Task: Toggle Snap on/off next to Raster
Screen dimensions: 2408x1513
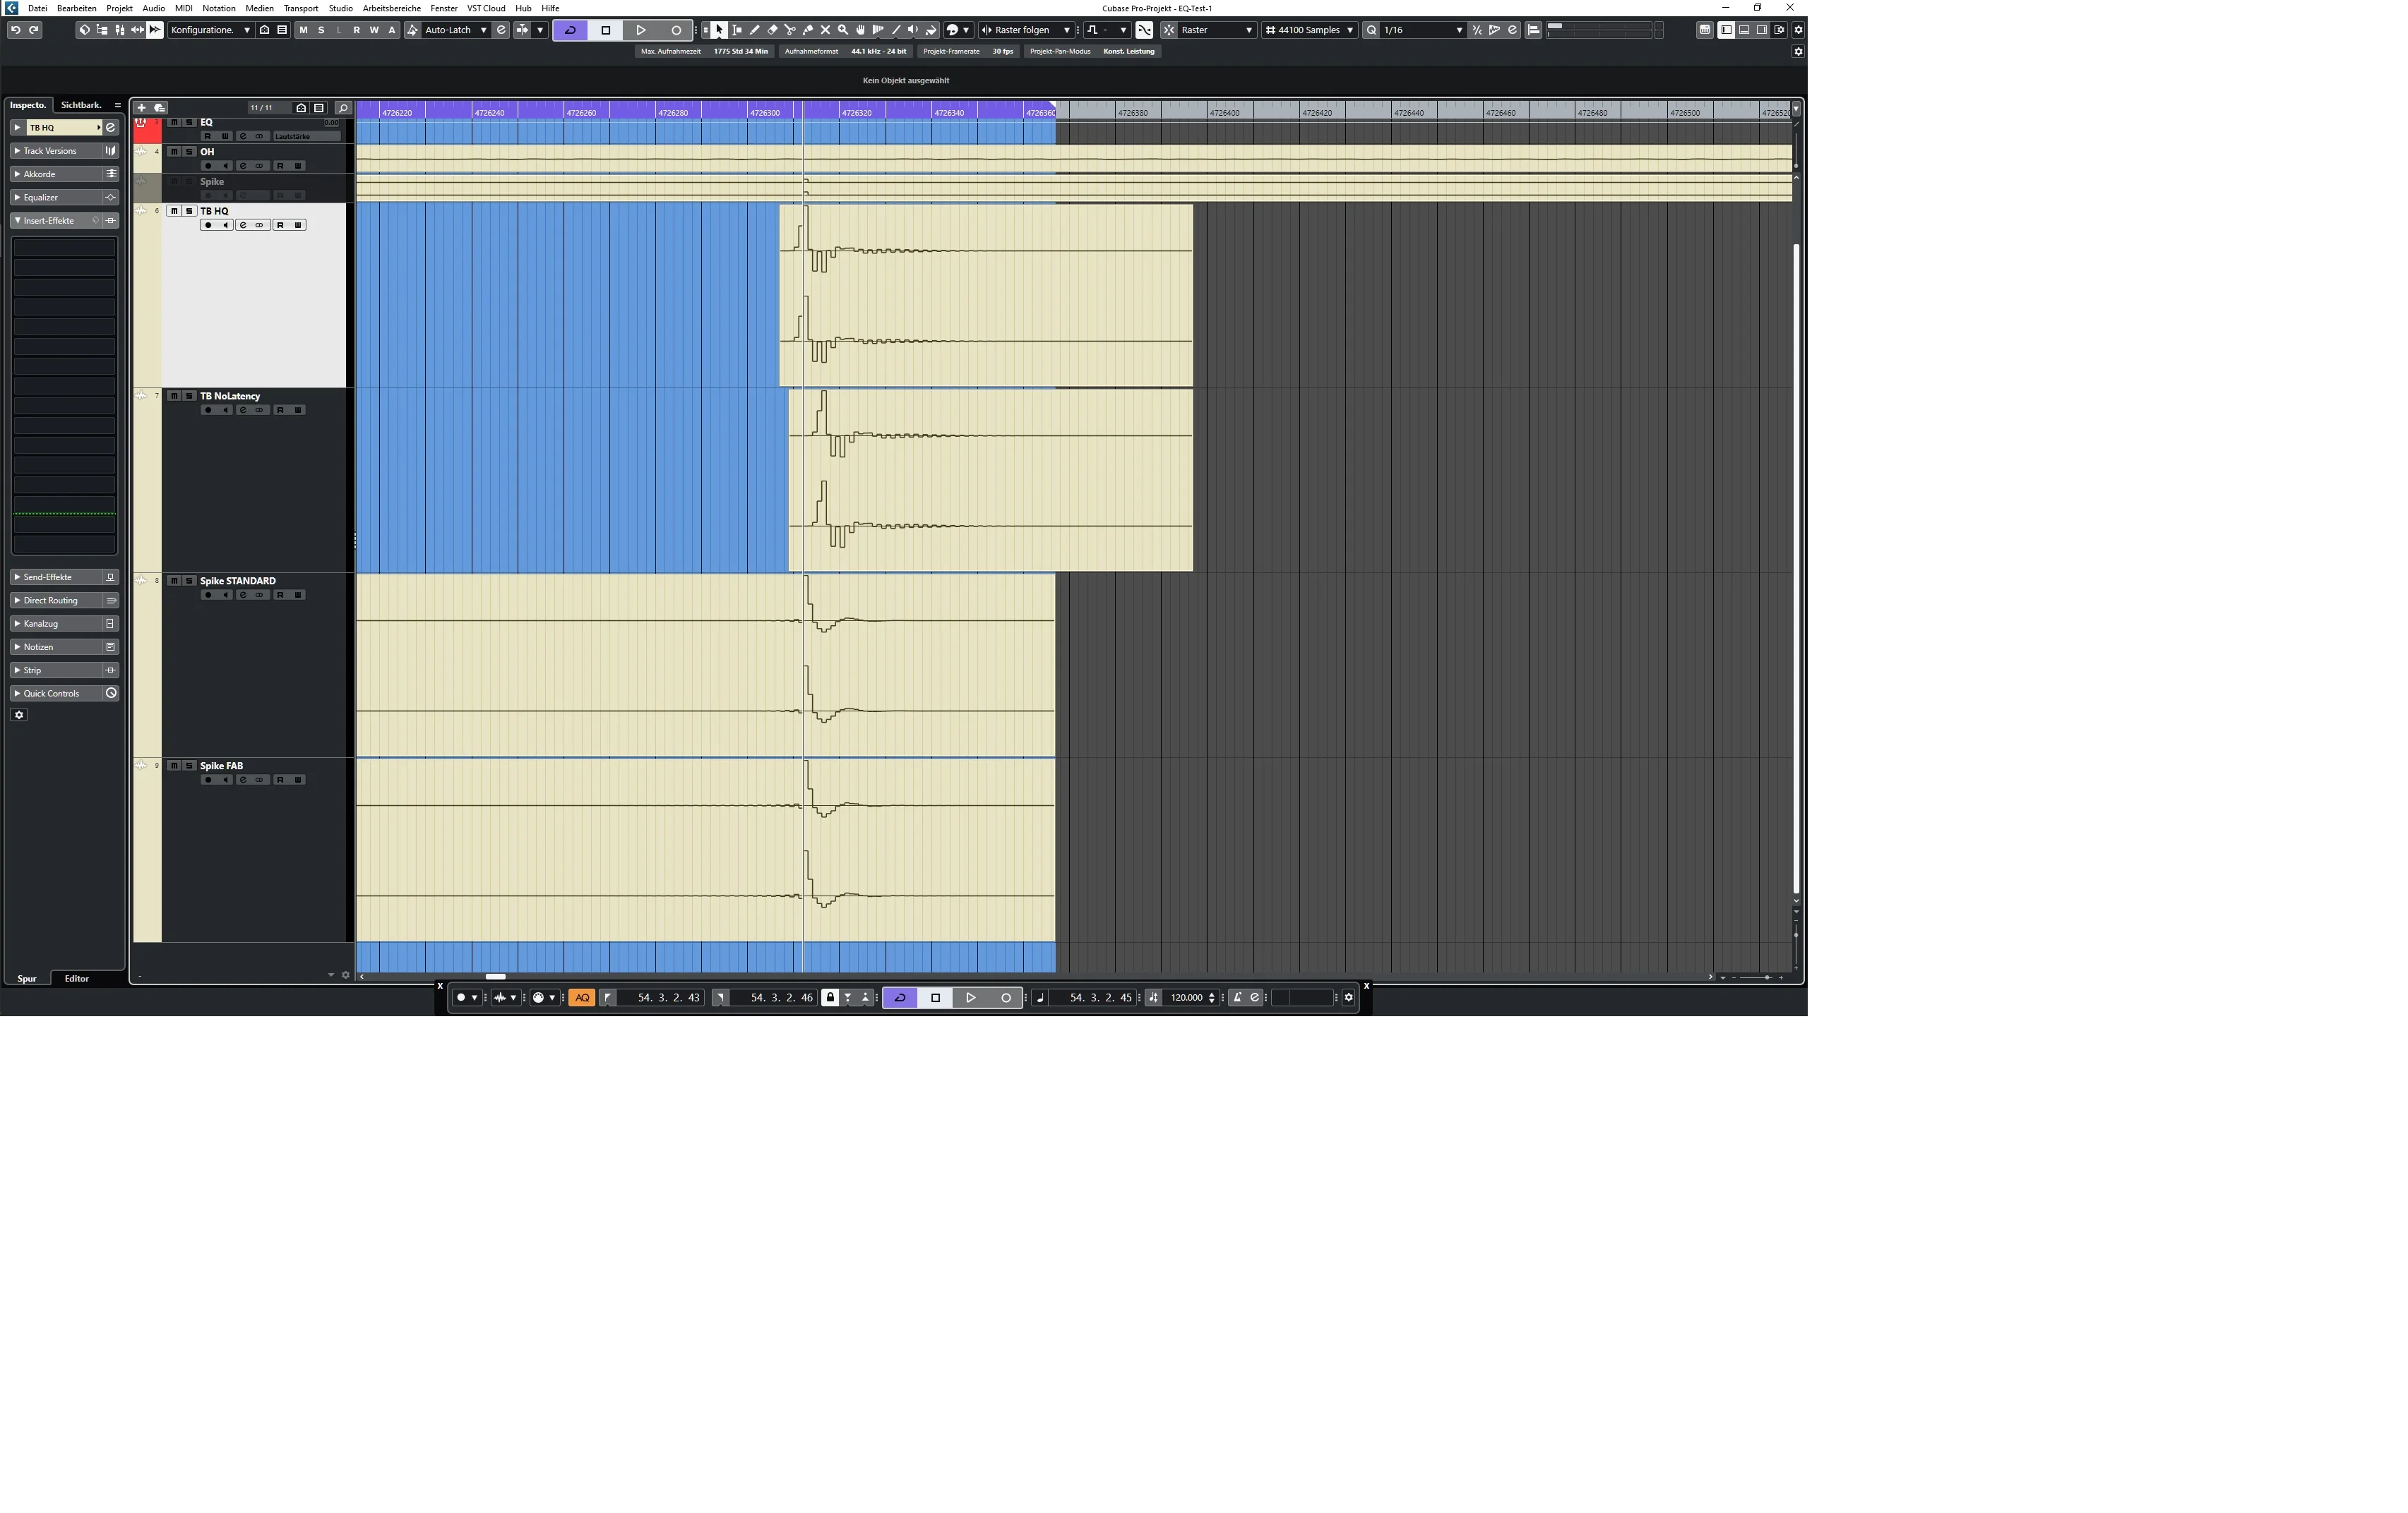Action: click(1168, 30)
